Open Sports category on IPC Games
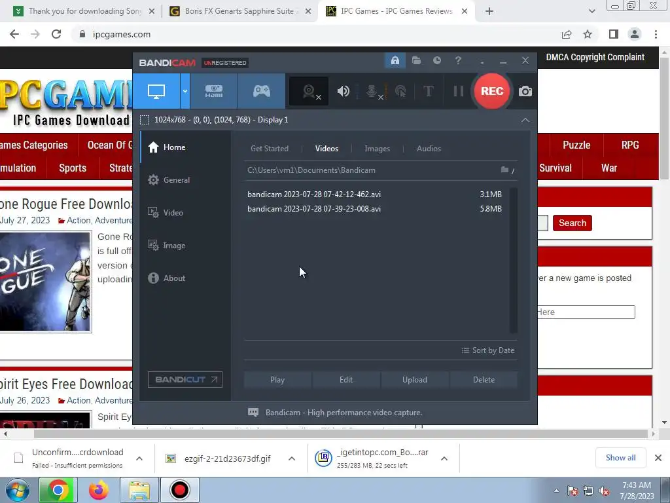The width and height of the screenshot is (670, 503). click(73, 168)
